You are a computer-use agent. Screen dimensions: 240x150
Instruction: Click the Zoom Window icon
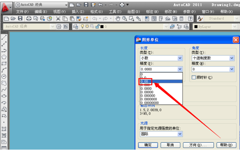pyautogui.click(x=131, y=18)
